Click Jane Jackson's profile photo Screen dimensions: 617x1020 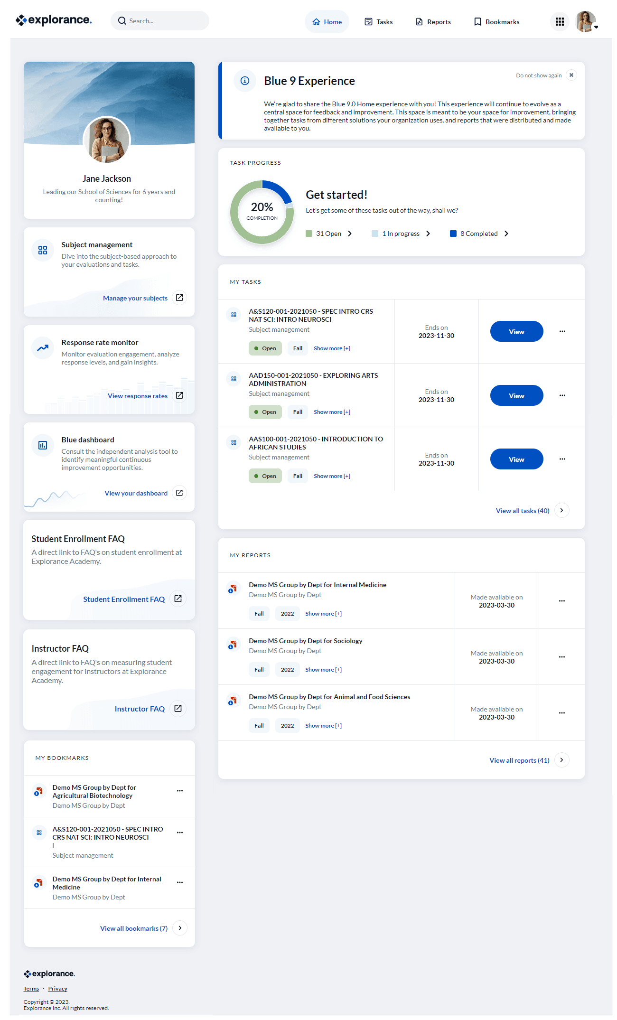(x=107, y=140)
